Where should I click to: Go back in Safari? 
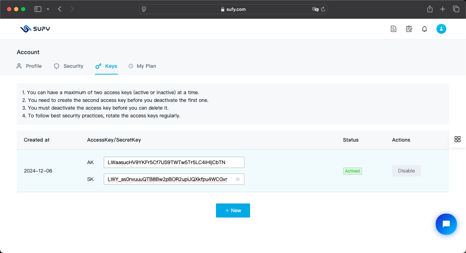click(60, 9)
